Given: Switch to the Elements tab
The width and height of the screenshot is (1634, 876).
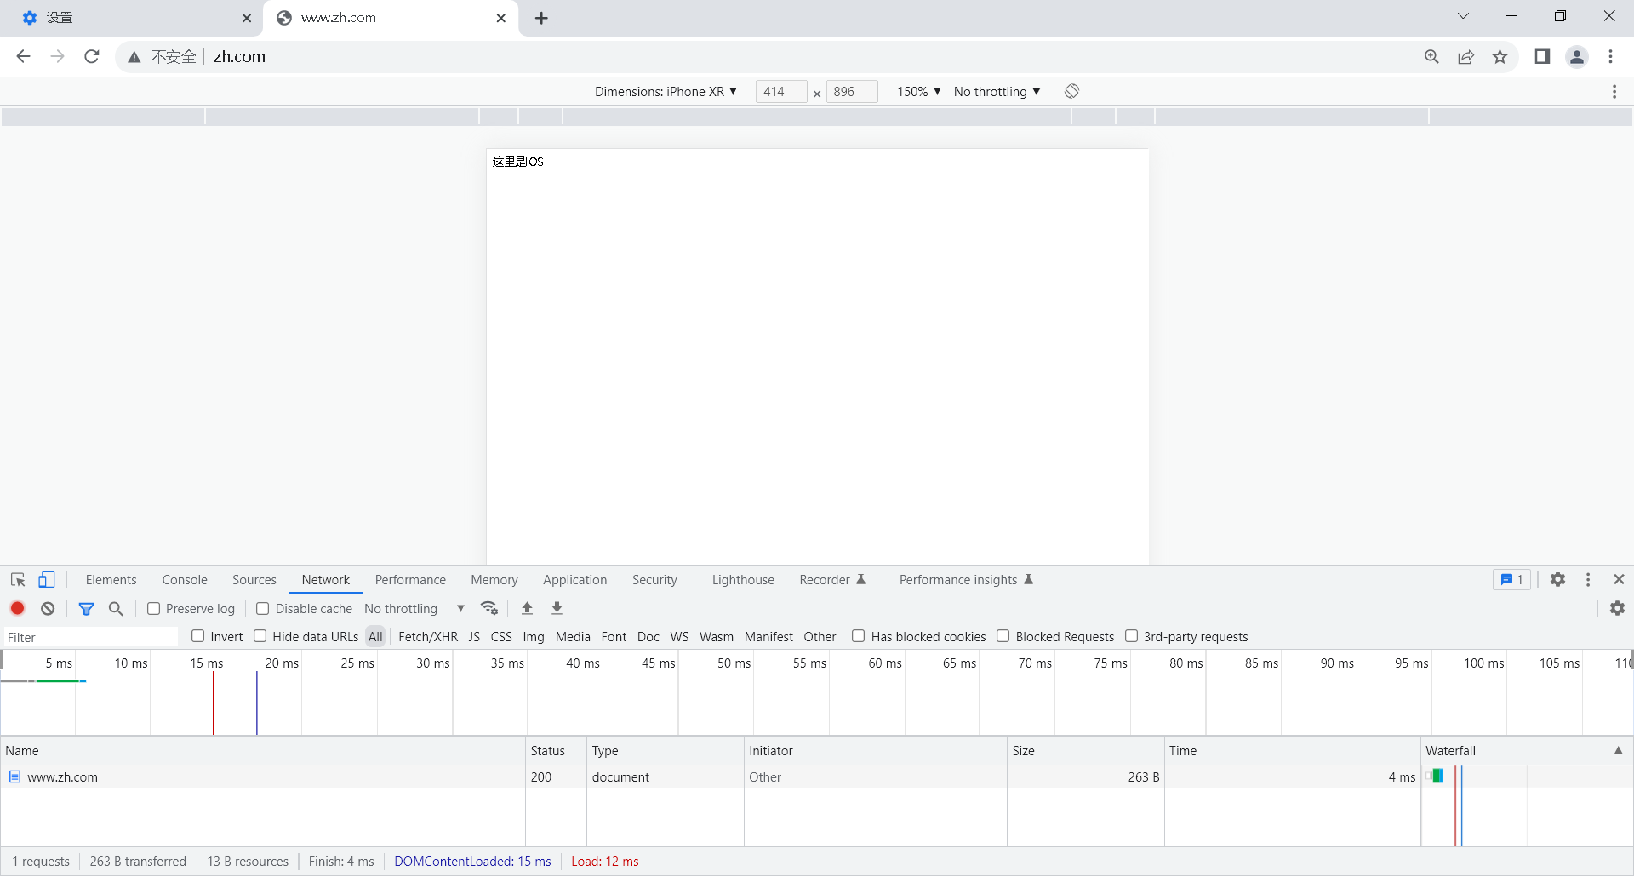Looking at the screenshot, I should [111, 580].
